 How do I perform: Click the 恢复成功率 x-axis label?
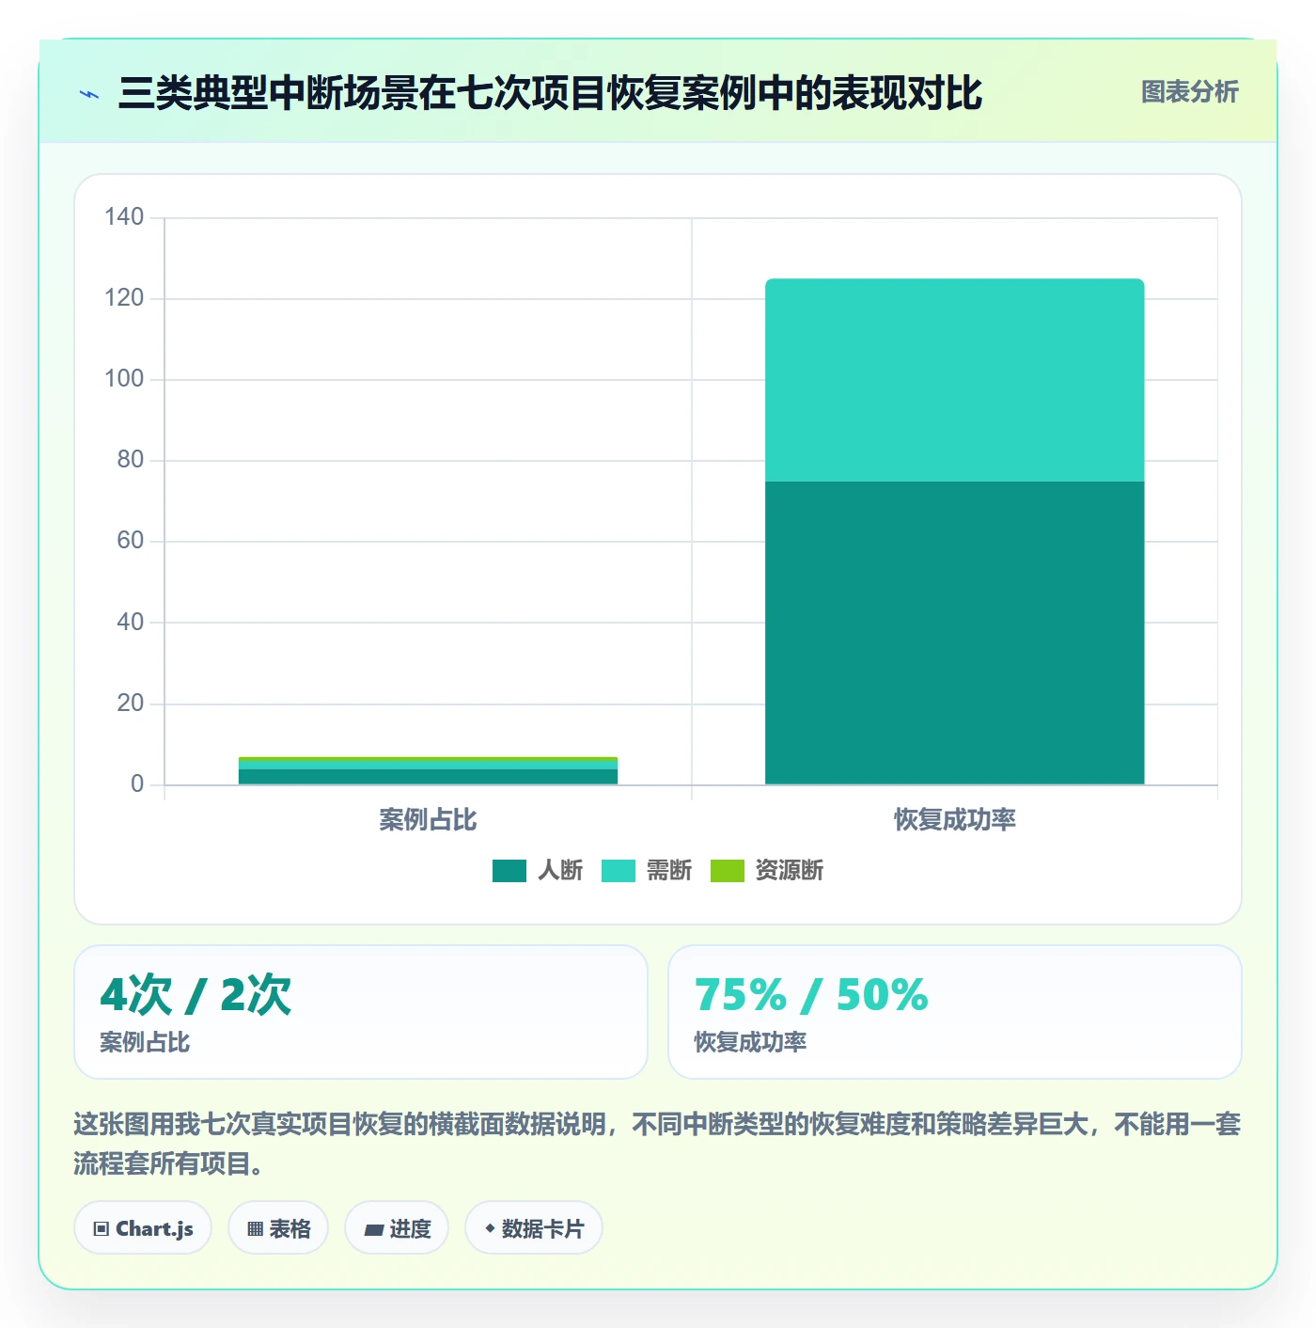[954, 820]
